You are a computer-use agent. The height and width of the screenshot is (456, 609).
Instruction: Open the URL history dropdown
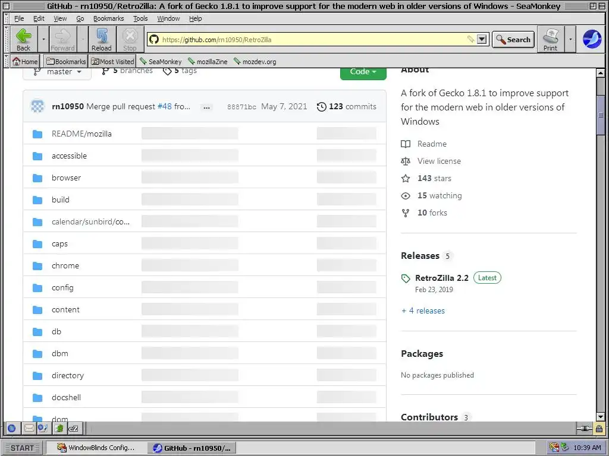pos(482,39)
